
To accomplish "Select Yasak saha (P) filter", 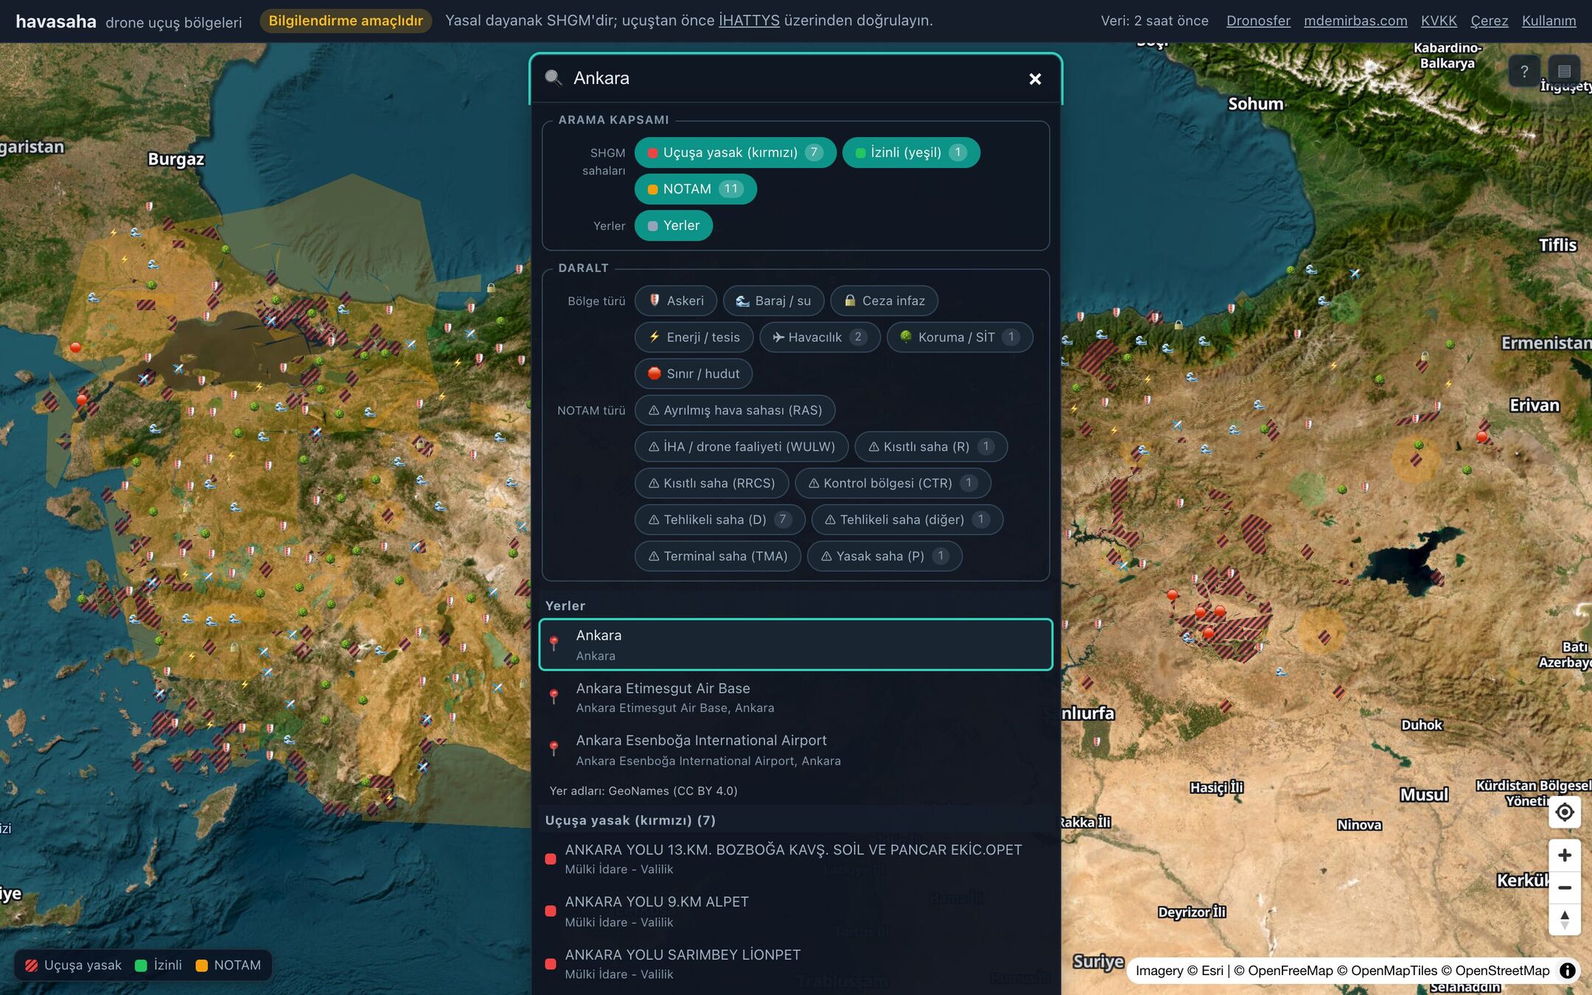I will tap(884, 556).
